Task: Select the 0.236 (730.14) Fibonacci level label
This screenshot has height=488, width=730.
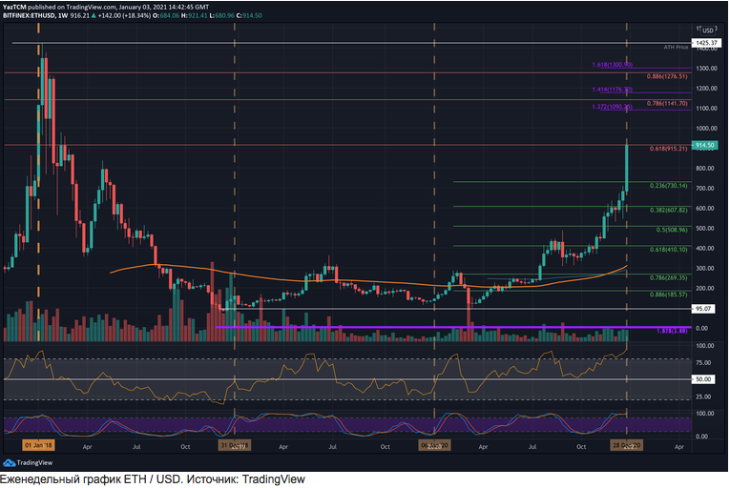Action: (669, 186)
